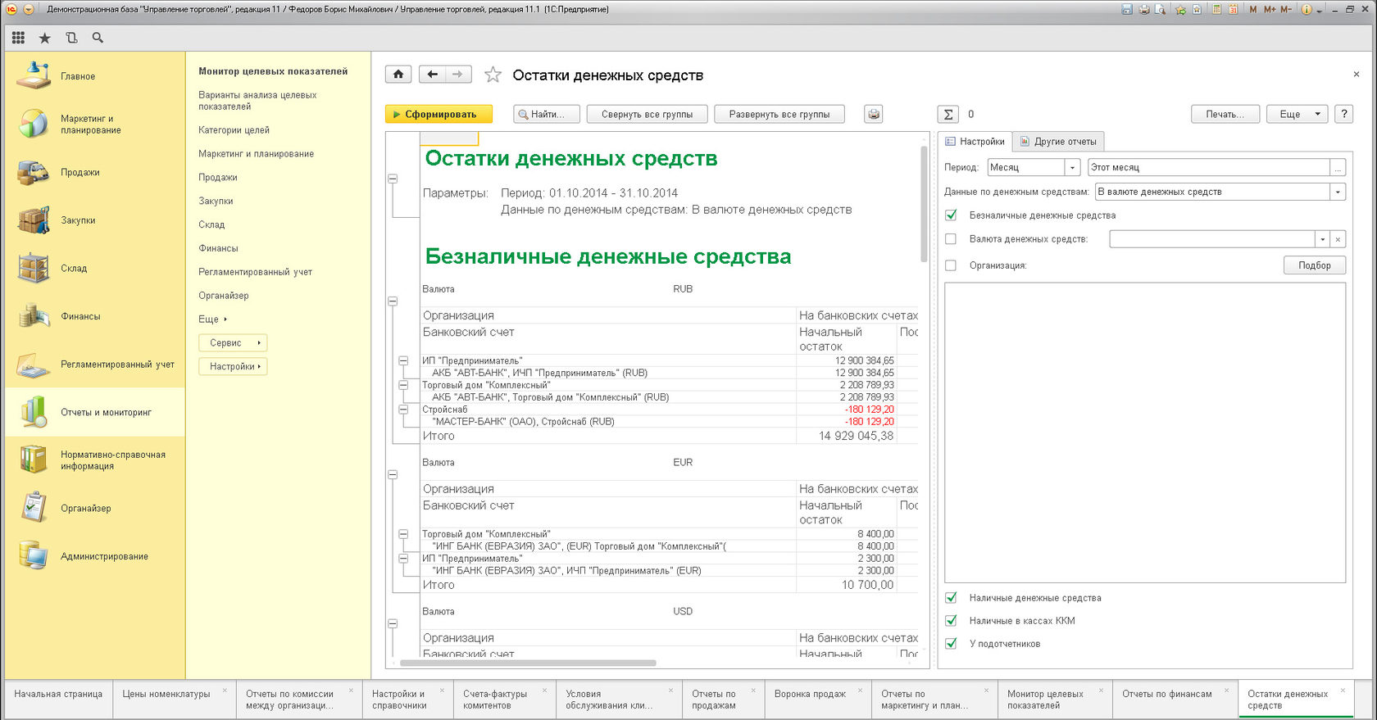Enable the Организация filter checkbox

click(x=951, y=265)
